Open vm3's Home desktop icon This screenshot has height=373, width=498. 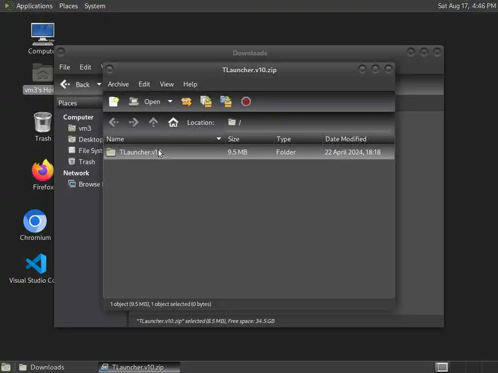pyautogui.click(x=39, y=78)
